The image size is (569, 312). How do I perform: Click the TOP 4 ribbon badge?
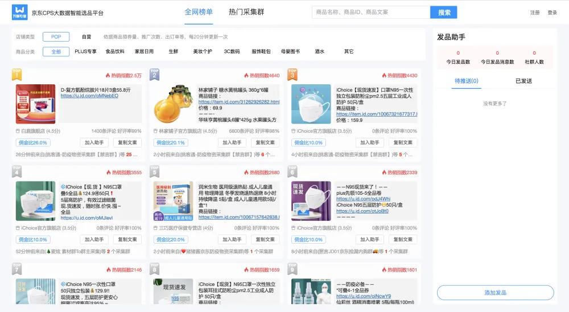tap(17, 171)
